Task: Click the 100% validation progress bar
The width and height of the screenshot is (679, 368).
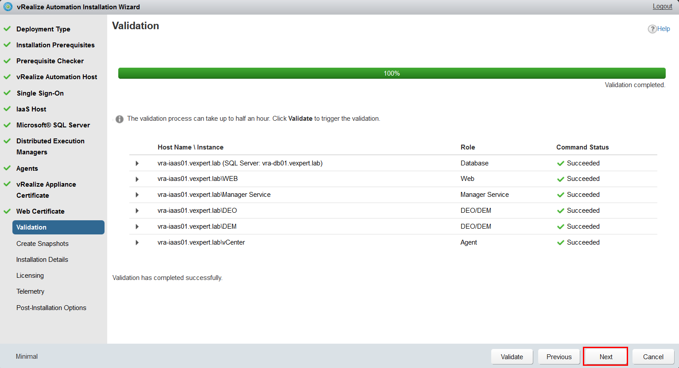Action: click(x=392, y=73)
